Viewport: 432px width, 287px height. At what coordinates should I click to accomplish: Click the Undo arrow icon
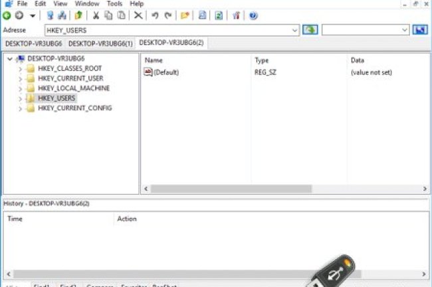[x=155, y=15]
